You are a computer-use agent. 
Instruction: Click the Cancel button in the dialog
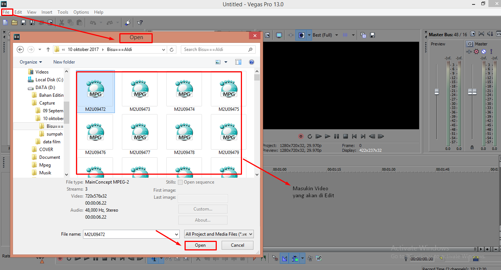(x=237, y=245)
